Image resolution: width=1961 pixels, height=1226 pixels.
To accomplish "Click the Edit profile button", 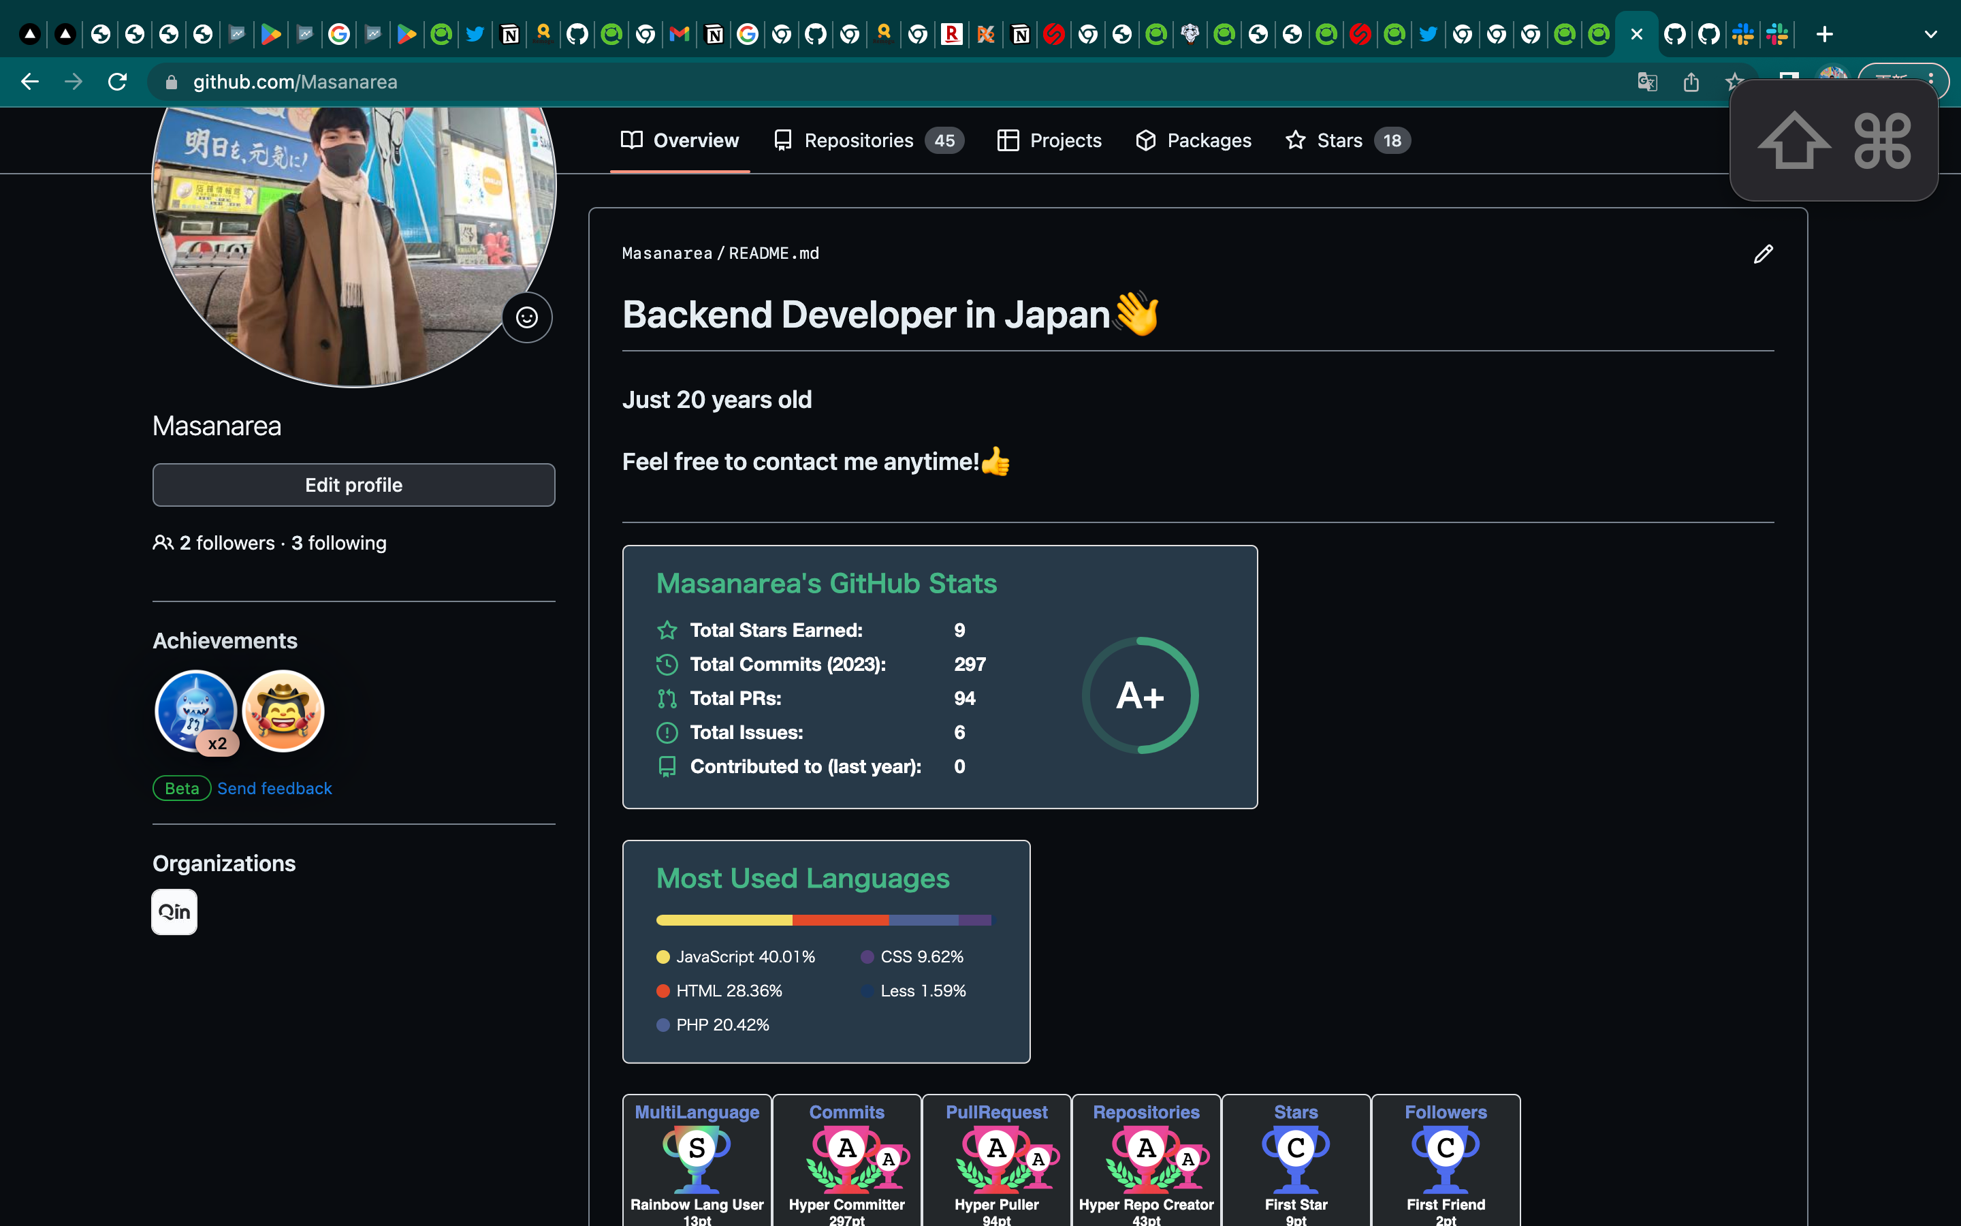I will pyautogui.click(x=353, y=485).
